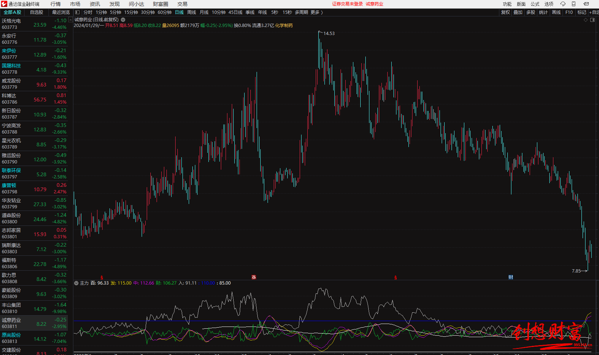
Task: Expand the 诚意药业 chart title dropdown arrow
Action: pos(123,20)
